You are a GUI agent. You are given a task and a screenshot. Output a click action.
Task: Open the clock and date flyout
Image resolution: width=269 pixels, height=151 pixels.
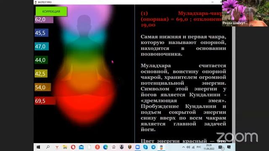(x=209, y=147)
